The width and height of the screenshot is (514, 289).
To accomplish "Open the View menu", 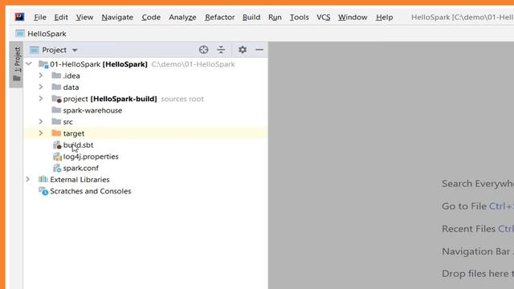I will point(84,17).
